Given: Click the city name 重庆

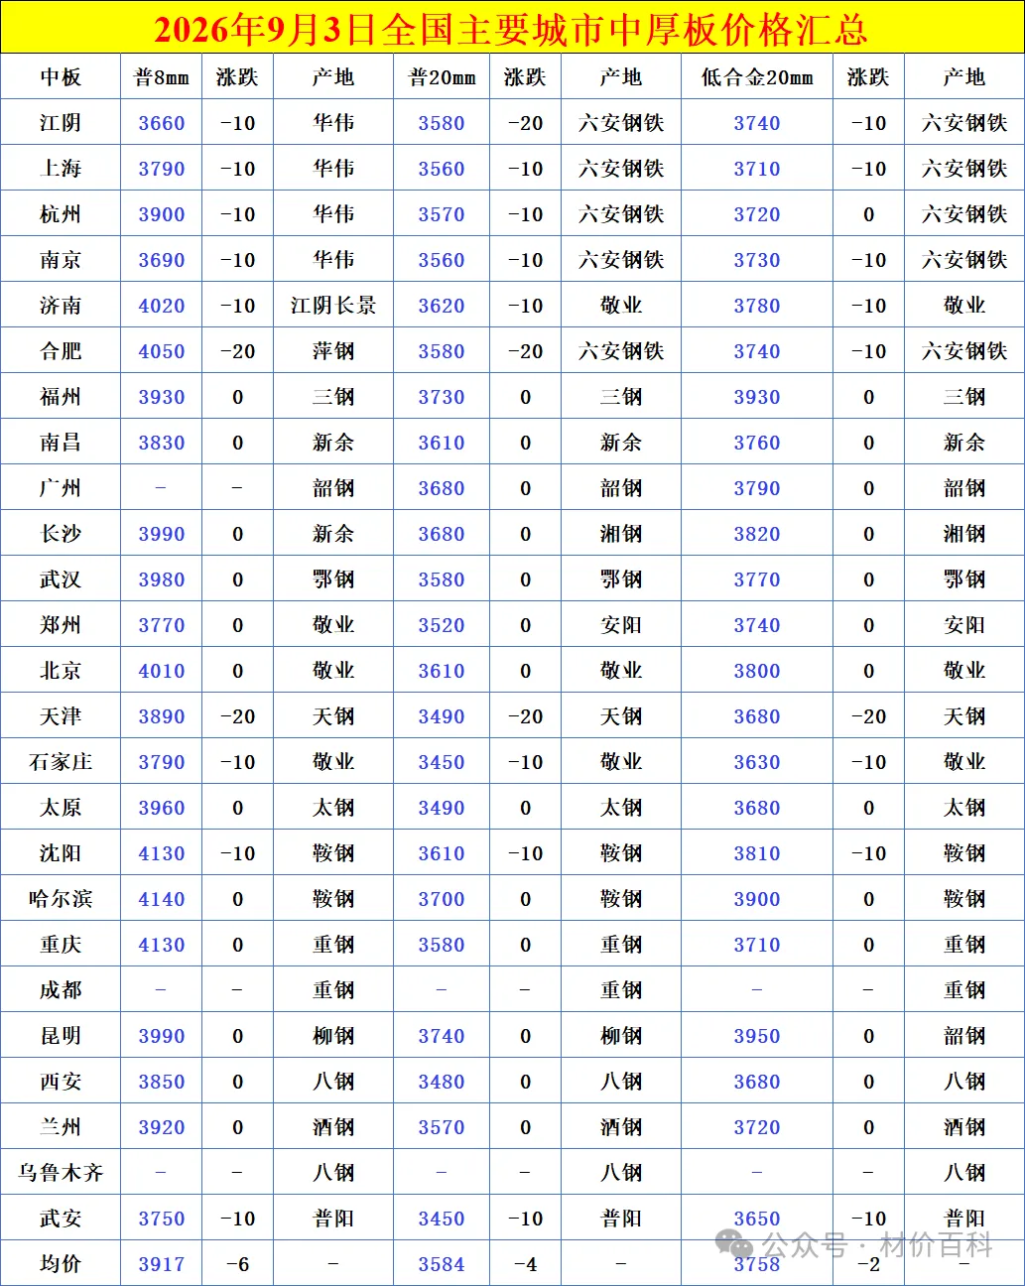Looking at the screenshot, I should point(61,945).
